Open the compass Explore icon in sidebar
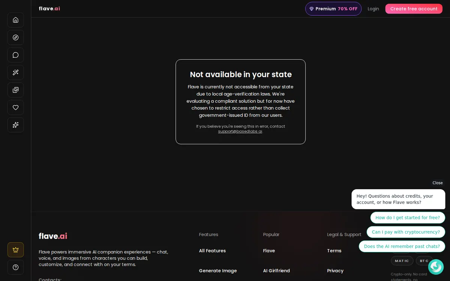Screen dimensions: 450x281 point(15,37)
